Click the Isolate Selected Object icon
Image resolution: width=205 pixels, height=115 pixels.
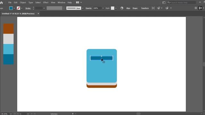[x=153, y=8]
